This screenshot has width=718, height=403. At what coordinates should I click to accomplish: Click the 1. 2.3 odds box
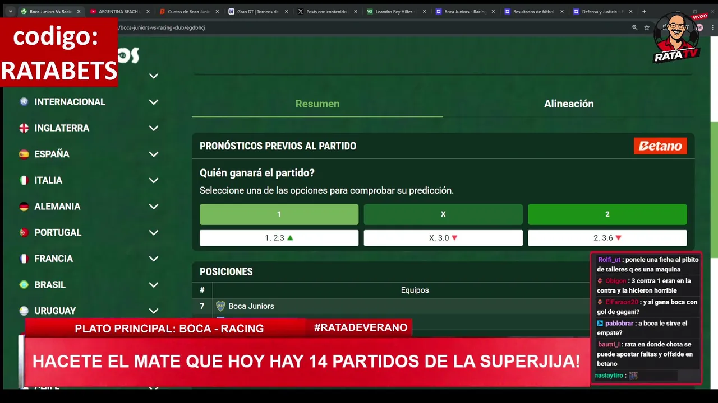click(x=279, y=238)
